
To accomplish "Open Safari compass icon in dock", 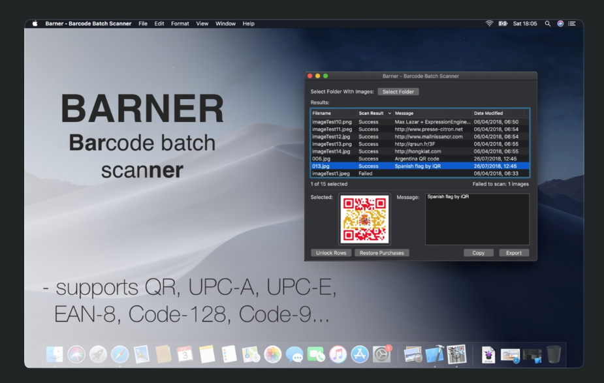I will pos(119,354).
